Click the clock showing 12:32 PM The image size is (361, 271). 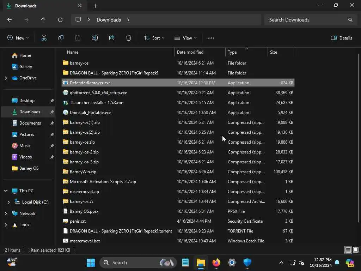coord(321,263)
